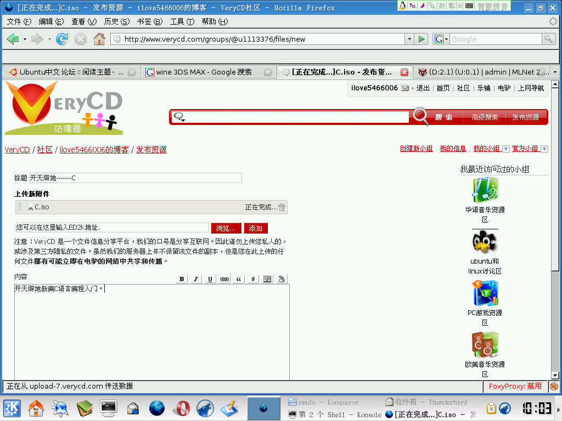Launch the Konsole terminal taskbar icon
The height and width of the screenshot is (421, 562).
(x=109, y=408)
